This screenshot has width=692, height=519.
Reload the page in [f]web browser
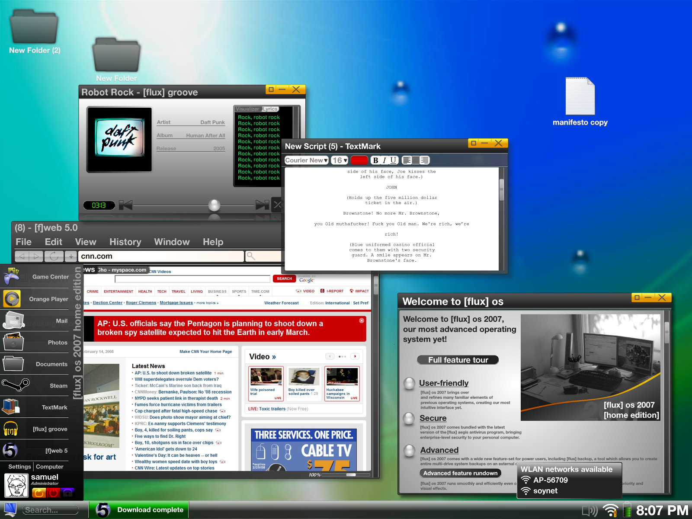(54, 256)
